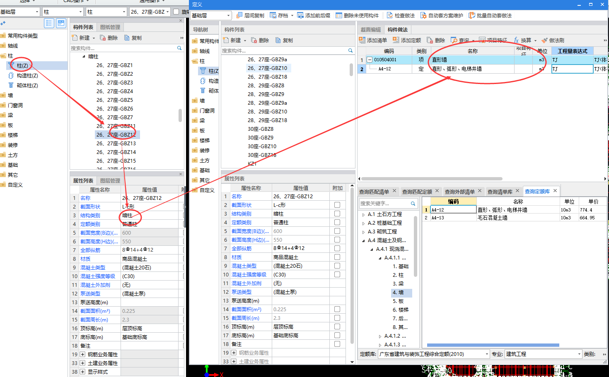The image size is (609, 377).
Task: Click the 图层管理 tab in the back window
Action: pos(110,180)
